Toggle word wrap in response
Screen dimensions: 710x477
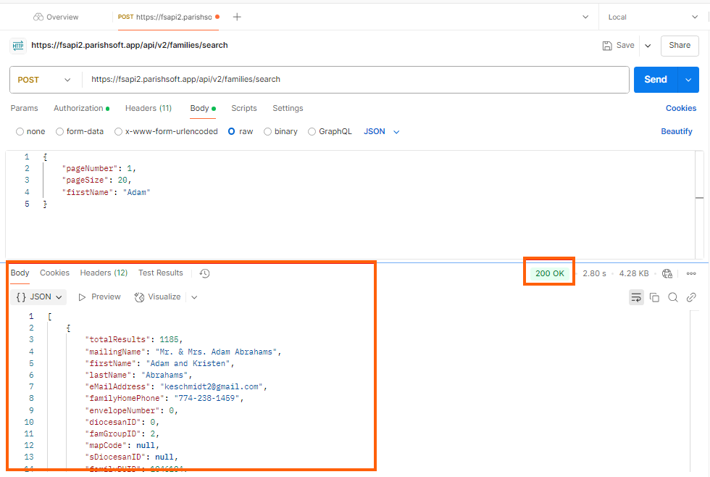click(636, 298)
